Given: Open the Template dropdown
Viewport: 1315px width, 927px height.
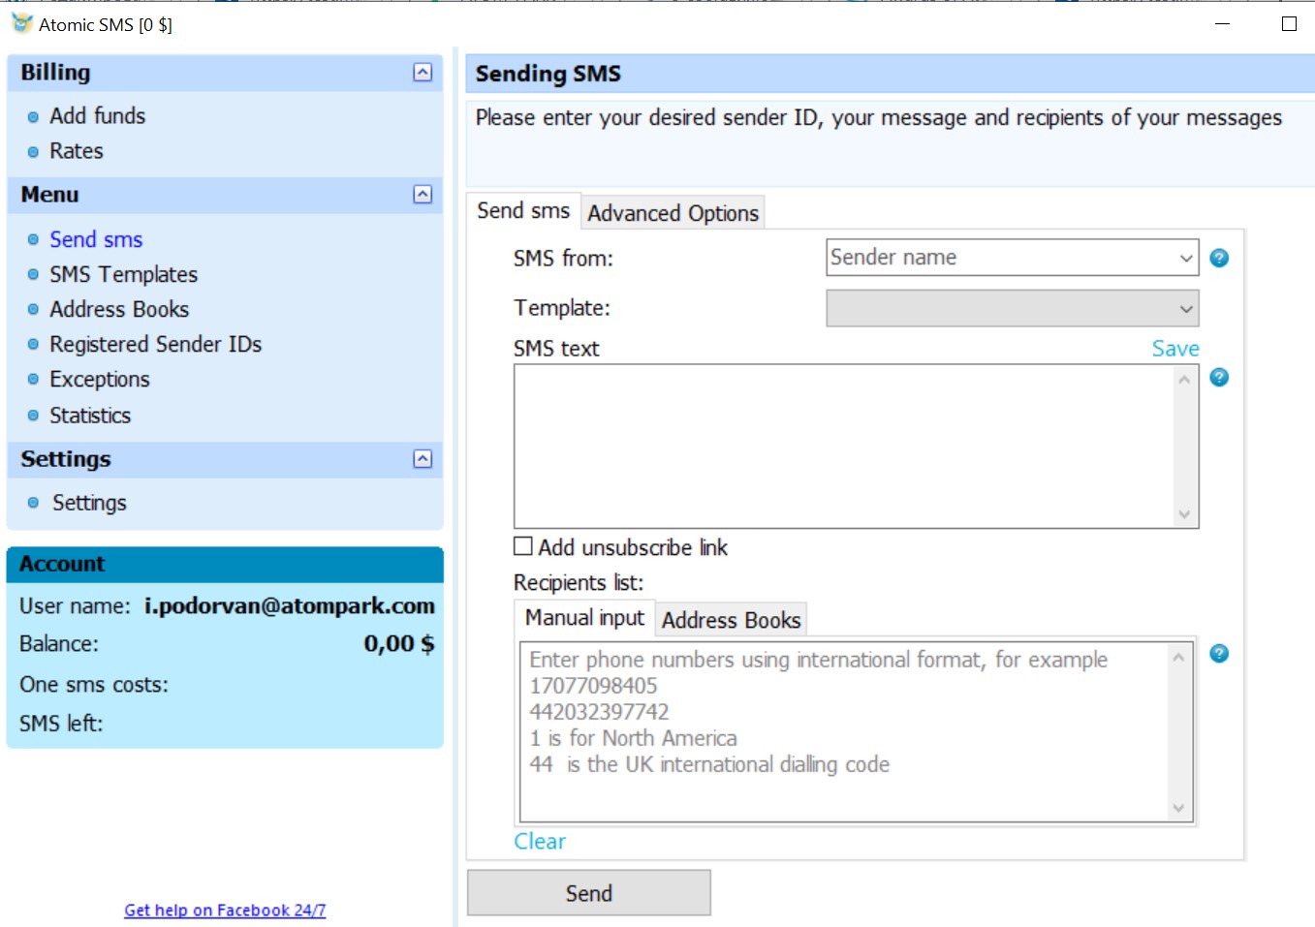Looking at the screenshot, I should (1185, 308).
